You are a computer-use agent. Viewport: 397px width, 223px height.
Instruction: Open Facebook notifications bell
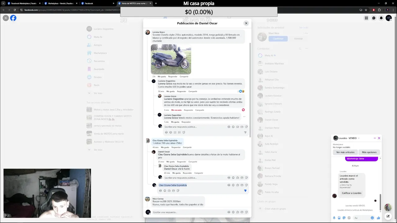[381, 18]
